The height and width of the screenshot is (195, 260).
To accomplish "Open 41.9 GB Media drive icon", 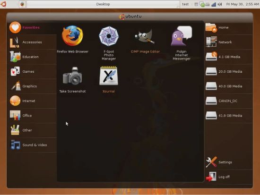I will 211,115.
